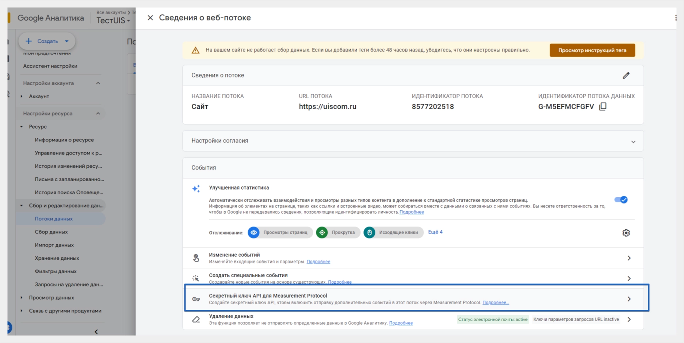Click 'Просмотр инструкций тега' button
684x343 pixels.
[592, 50]
